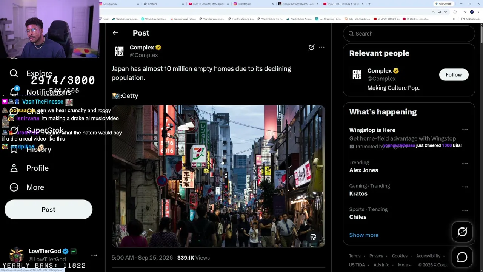
Task: Open Notifications bell icon
Action: coord(14,91)
